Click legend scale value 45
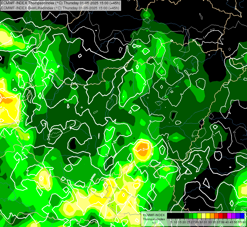The height and width of the screenshot is (227, 247). (232, 222)
